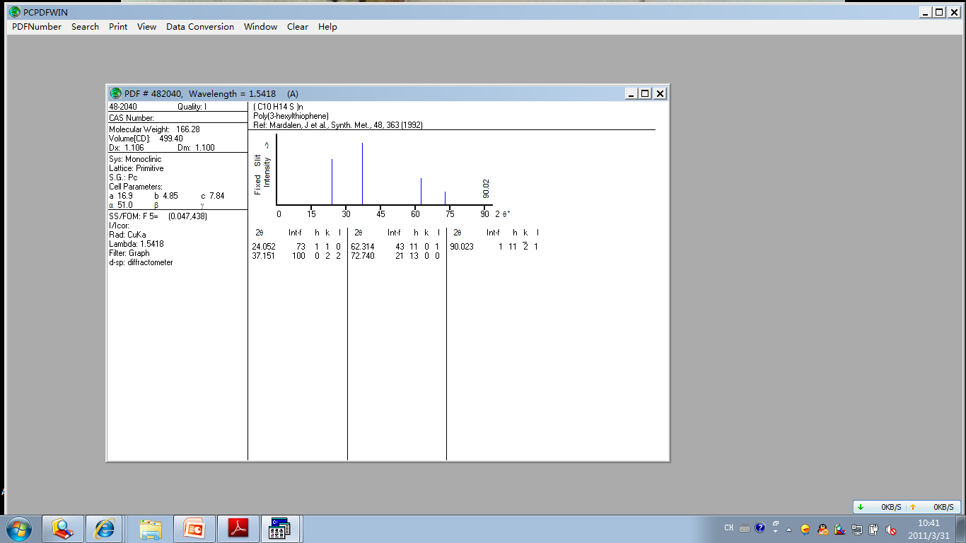Maximize the PDF # 482040 card window
Screen dimensions: 966x543
(645, 93)
